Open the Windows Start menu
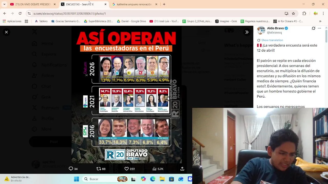 click(76, 179)
